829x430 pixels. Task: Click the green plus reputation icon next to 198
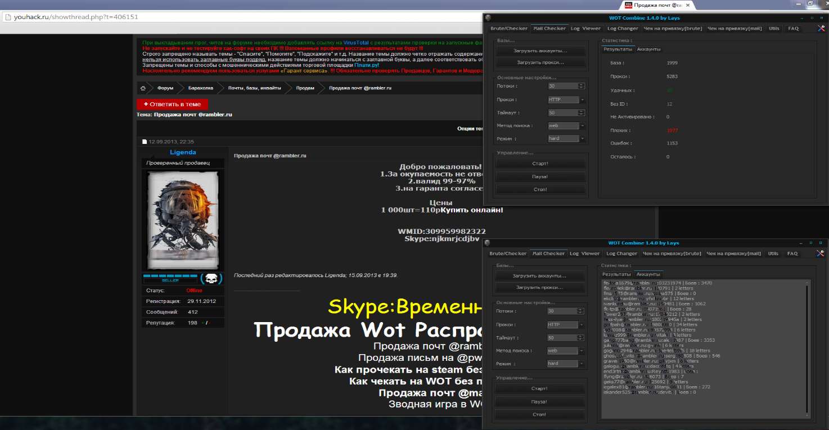202,323
